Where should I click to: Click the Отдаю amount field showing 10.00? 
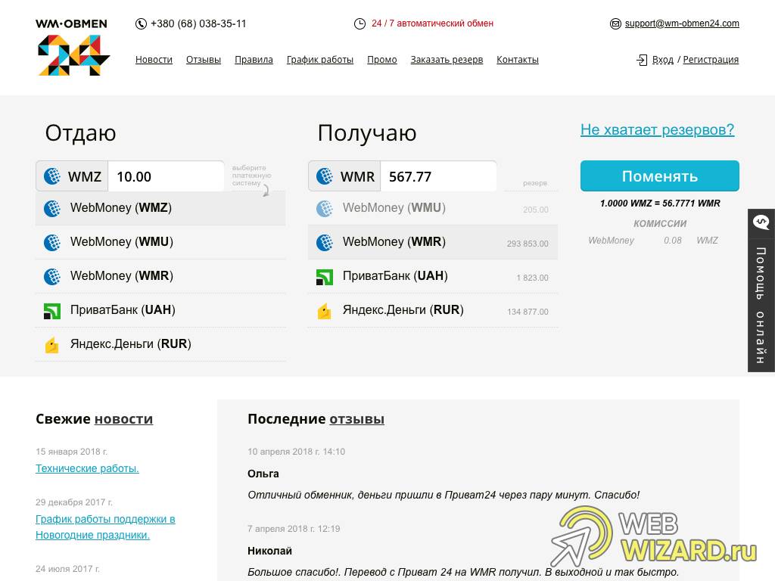pos(166,176)
